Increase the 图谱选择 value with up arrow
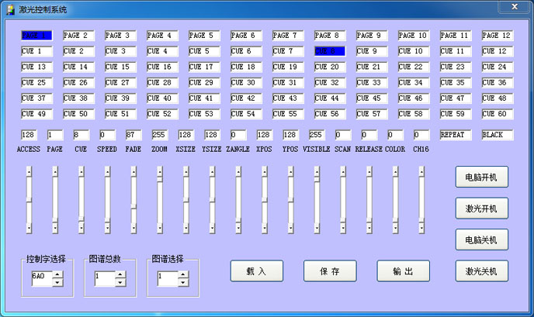The width and height of the screenshot is (534, 317). point(182,272)
